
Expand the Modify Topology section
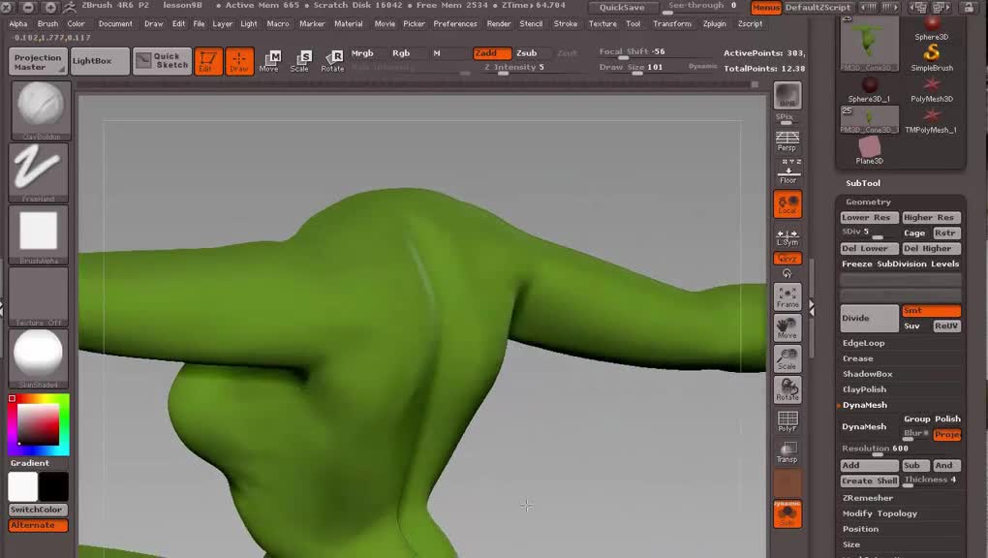click(x=880, y=513)
